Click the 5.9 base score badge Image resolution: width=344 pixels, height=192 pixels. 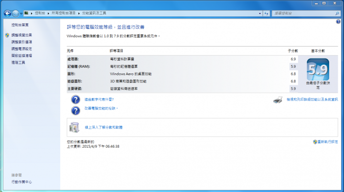[x=318, y=70]
